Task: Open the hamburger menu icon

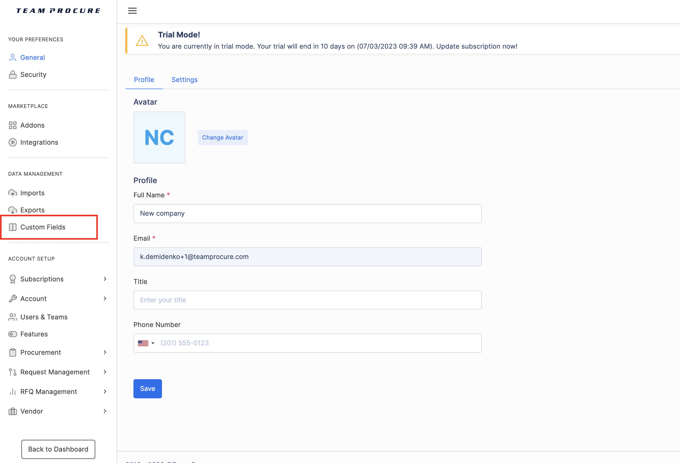Action: coord(132,11)
